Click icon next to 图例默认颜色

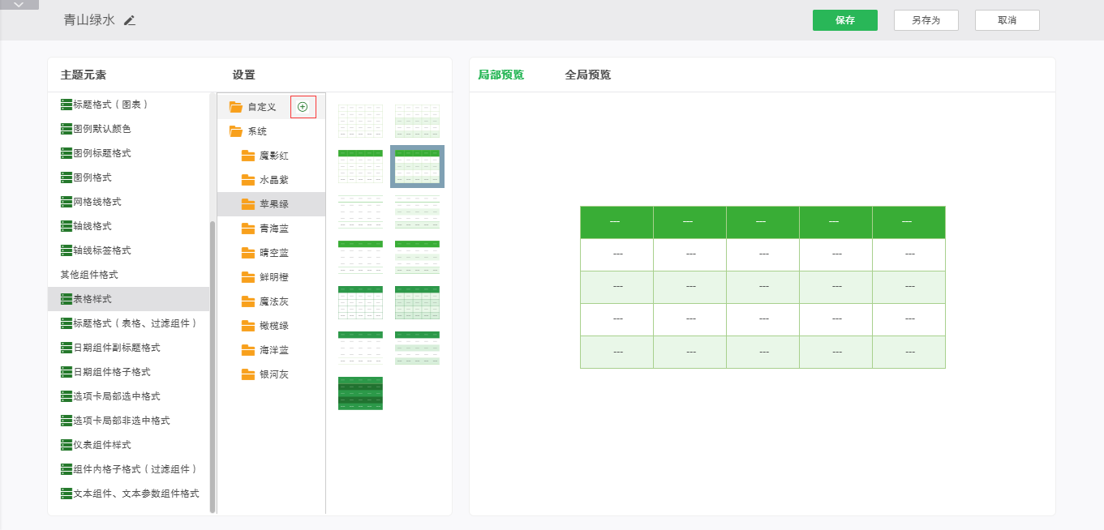coord(67,129)
